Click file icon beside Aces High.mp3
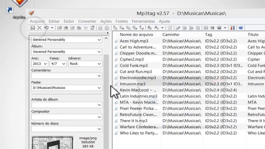 tap(116, 41)
